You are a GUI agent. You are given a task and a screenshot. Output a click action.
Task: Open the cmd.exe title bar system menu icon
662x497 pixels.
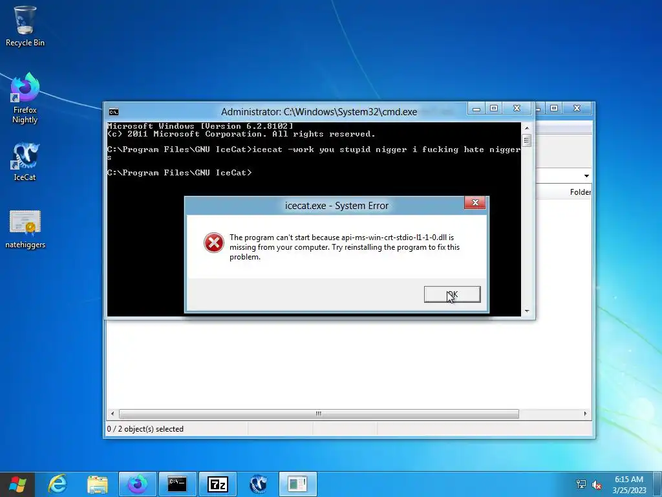coord(114,111)
